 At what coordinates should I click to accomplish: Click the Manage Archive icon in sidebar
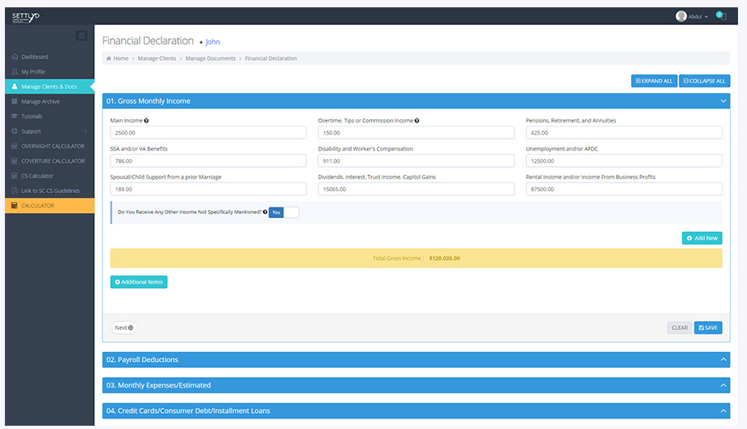point(15,101)
